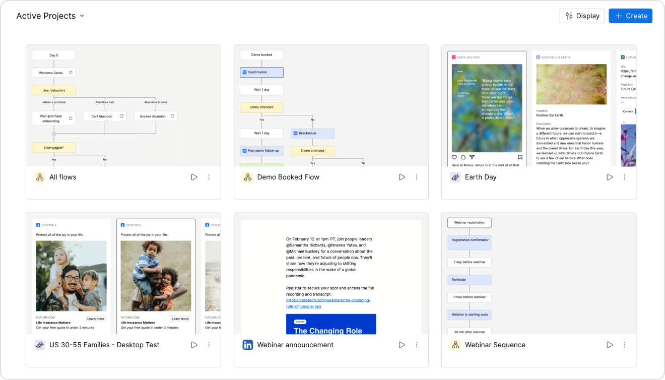Click the bookmark icon on Earth Day post
665x380 pixels.
tap(520, 157)
